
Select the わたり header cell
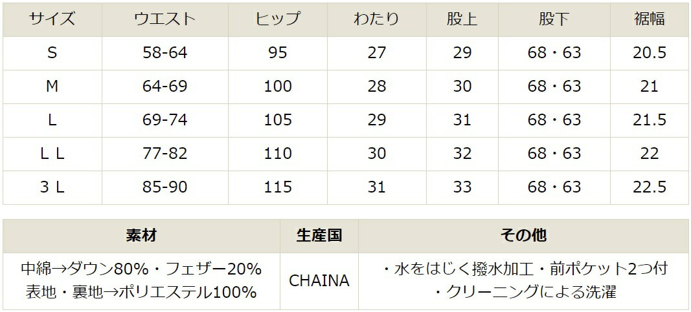(376, 19)
